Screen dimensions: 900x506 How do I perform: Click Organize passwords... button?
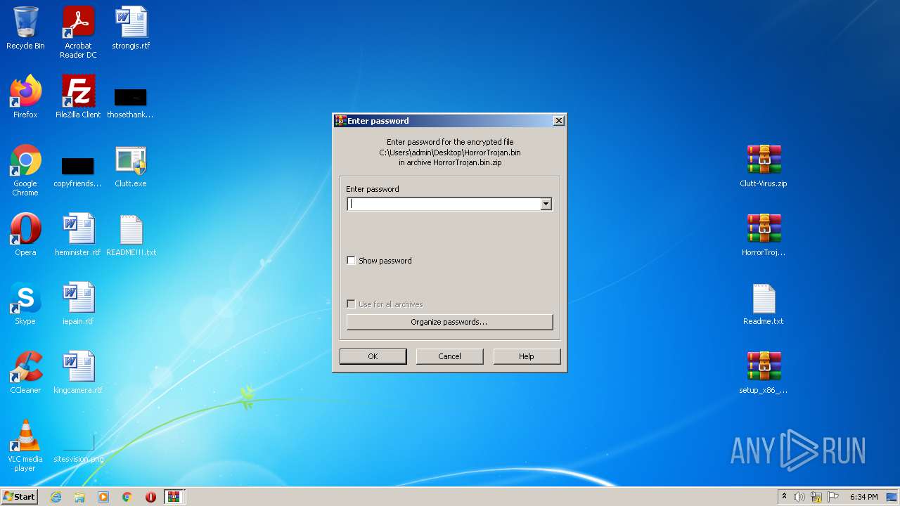point(449,322)
